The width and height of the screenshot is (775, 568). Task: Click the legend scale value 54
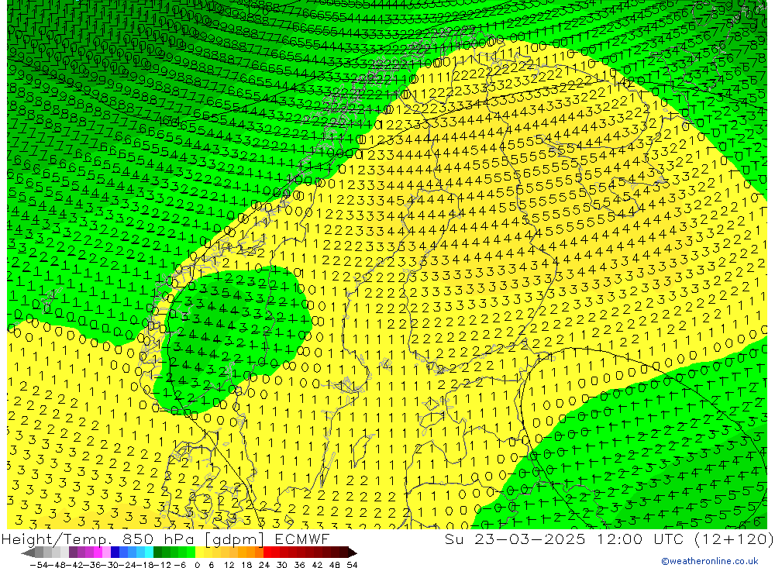pyautogui.click(x=352, y=564)
